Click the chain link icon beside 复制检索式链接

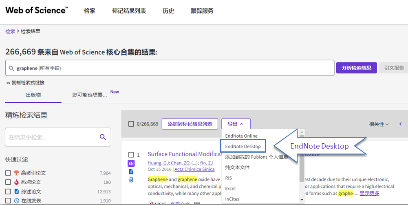pos(8,83)
